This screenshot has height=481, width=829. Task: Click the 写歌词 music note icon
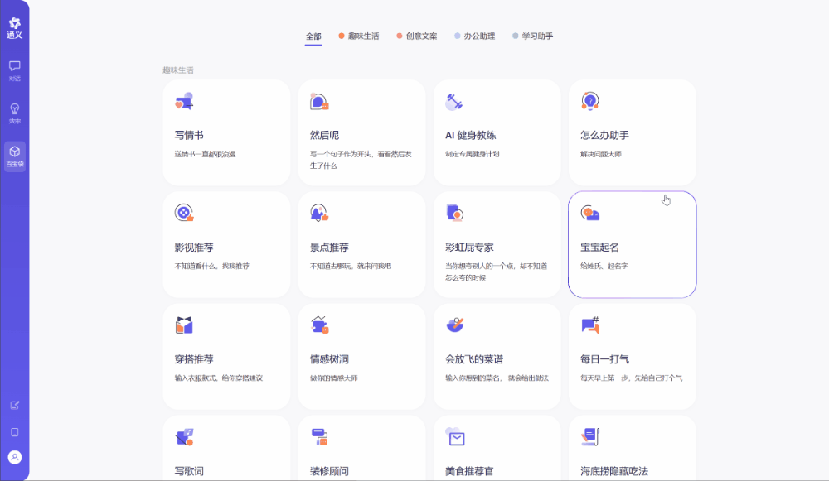pos(185,436)
